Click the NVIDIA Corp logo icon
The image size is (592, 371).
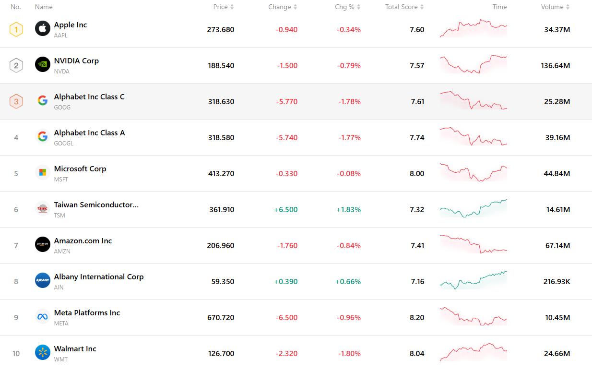(43, 64)
